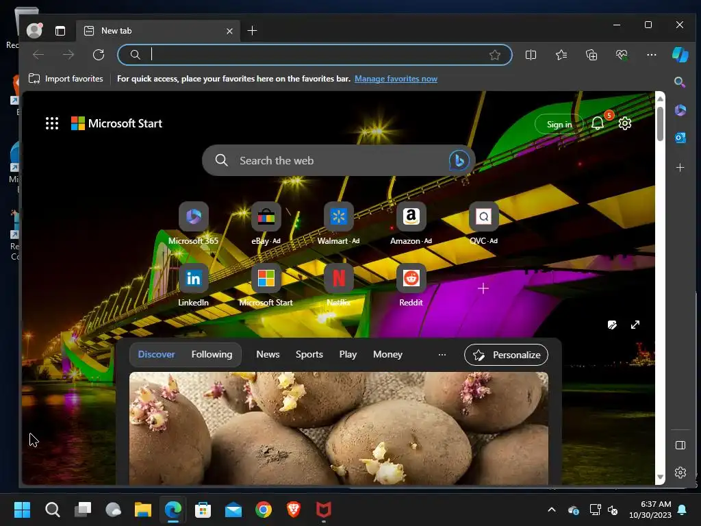Add this page to favorites via star icon

[494, 55]
